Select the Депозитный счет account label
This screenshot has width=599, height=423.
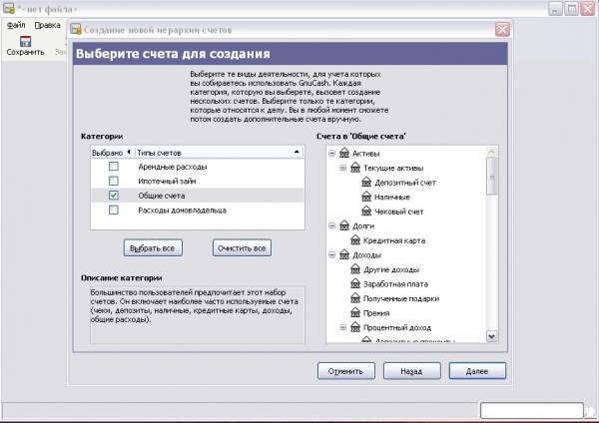click(405, 183)
